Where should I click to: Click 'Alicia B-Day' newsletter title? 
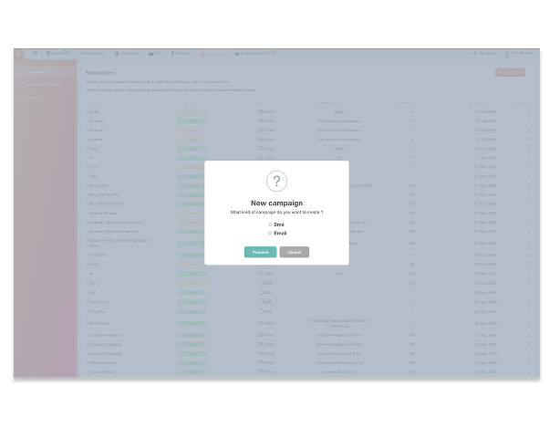[x=99, y=323]
